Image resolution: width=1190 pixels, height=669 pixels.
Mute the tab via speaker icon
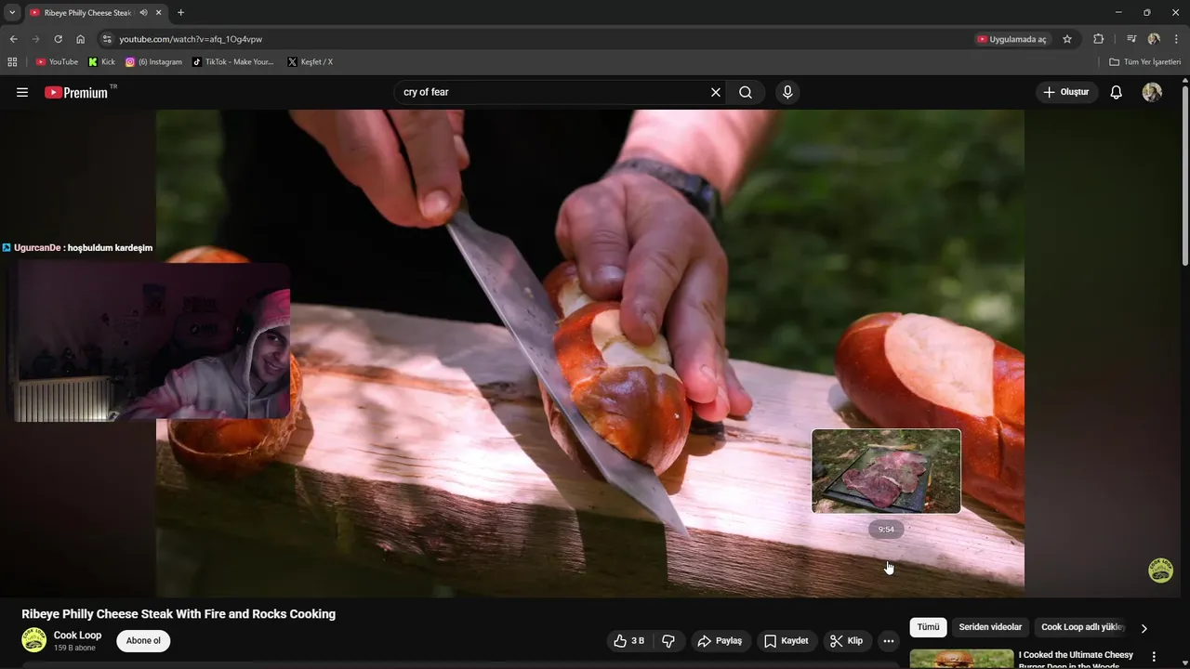pos(143,13)
